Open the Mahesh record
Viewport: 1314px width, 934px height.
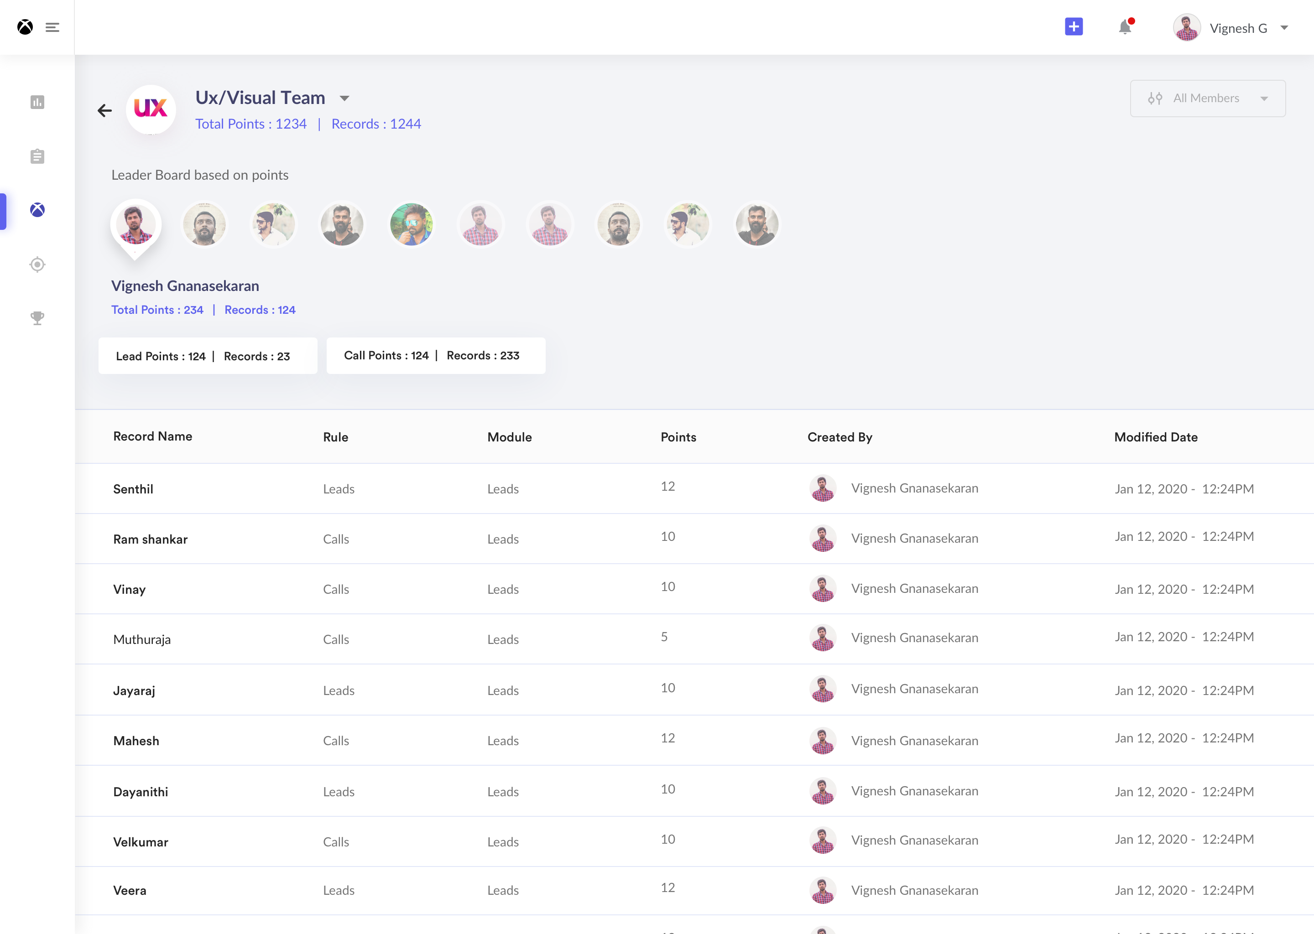(x=136, y=741)
